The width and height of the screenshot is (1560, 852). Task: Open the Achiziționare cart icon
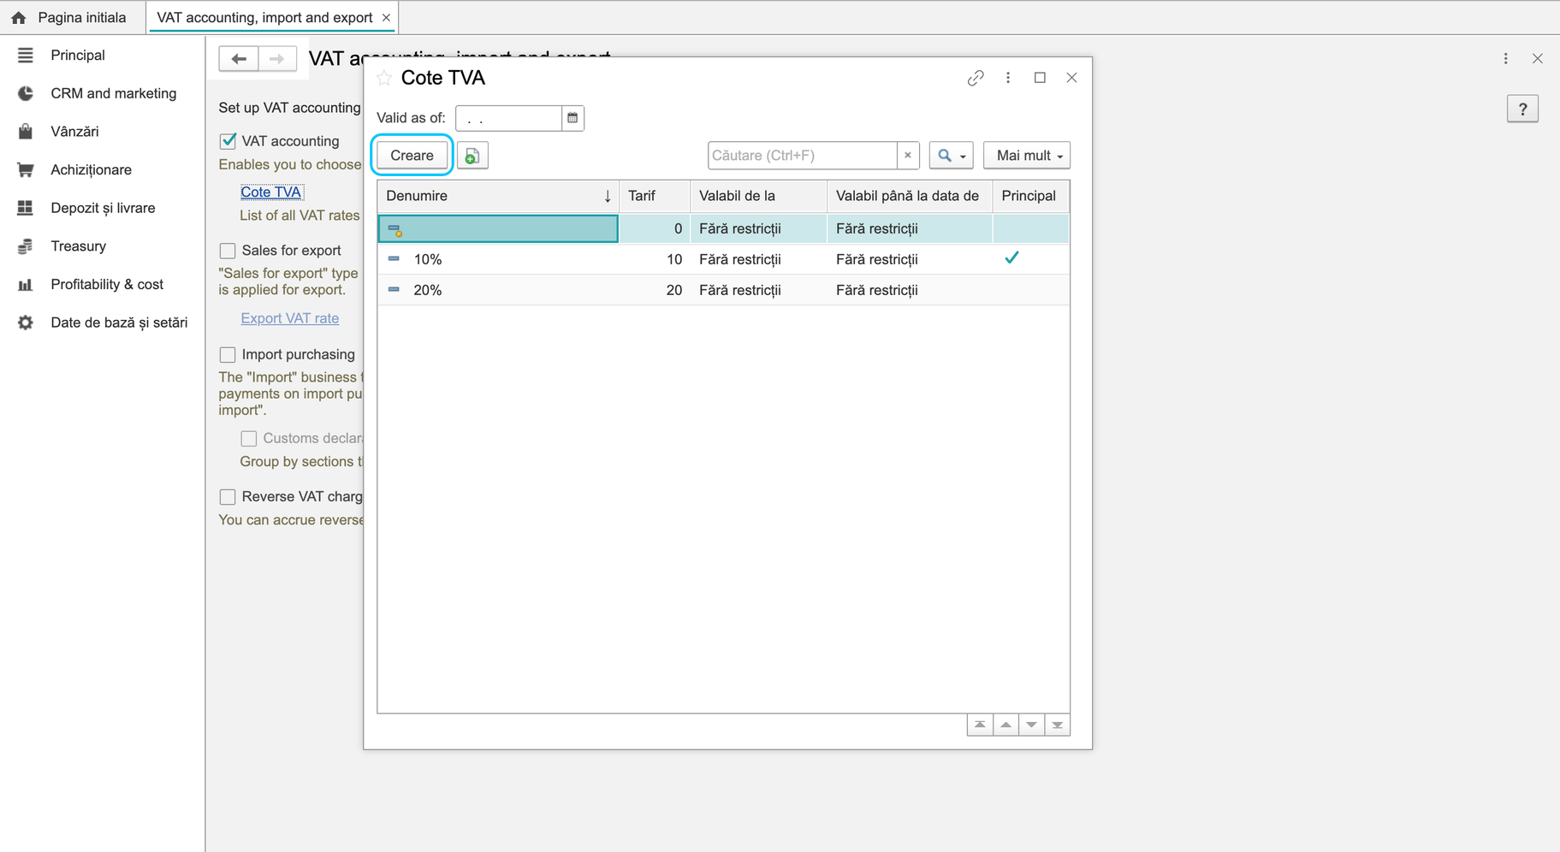click(26, 169)
